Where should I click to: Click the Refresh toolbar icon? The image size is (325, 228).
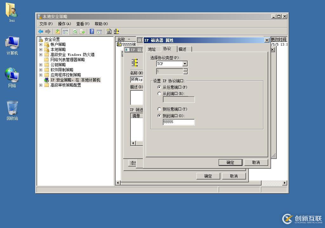[75, 31]
